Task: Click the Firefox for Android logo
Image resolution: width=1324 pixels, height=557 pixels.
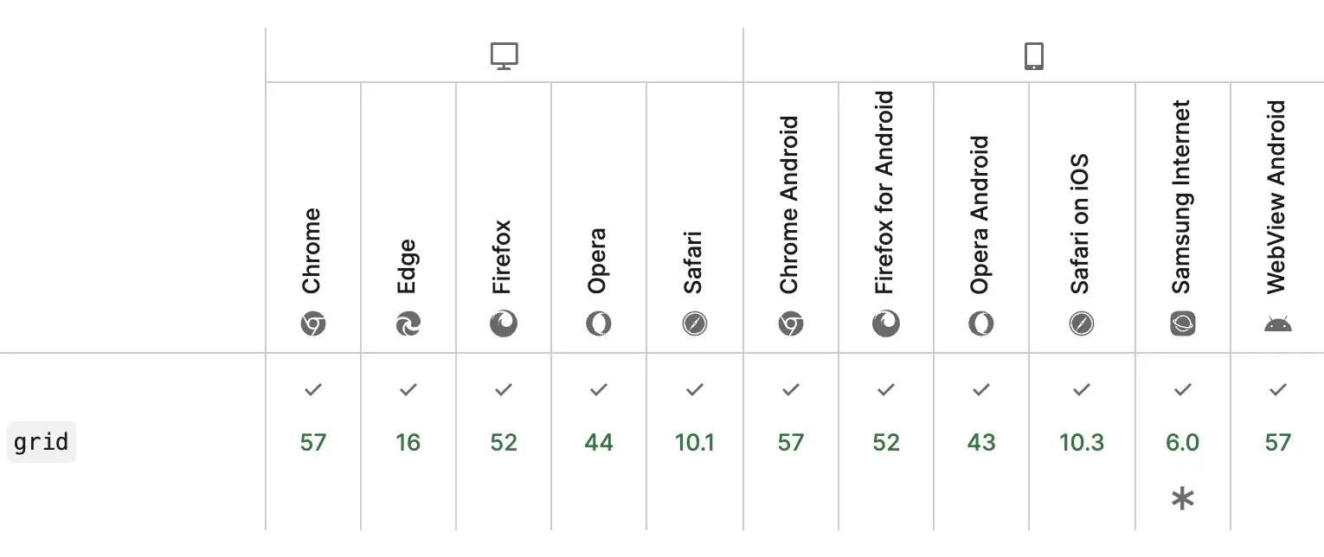Action: point(886,324)
